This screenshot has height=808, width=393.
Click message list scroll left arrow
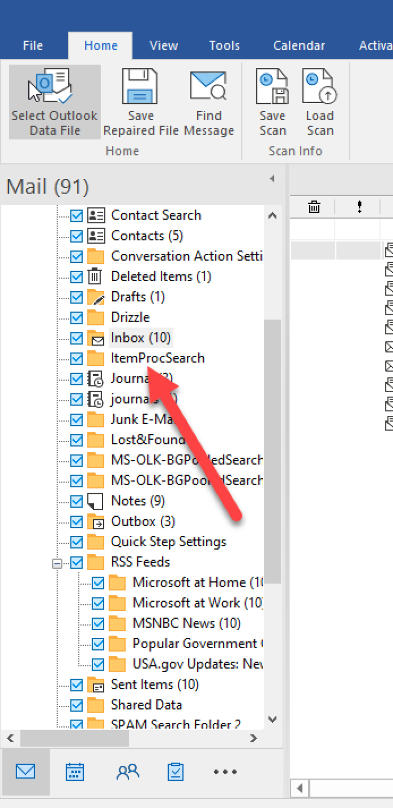pyautogui.click(x=300, y=788)
